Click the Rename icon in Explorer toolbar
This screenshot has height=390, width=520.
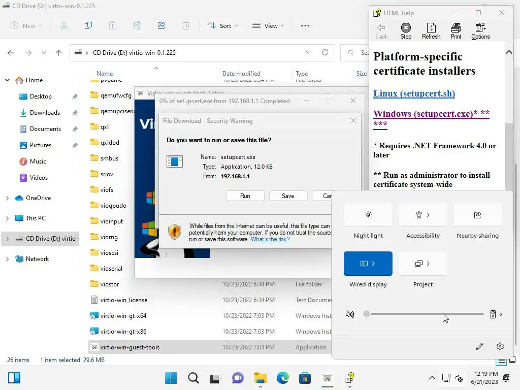[137, 25]
